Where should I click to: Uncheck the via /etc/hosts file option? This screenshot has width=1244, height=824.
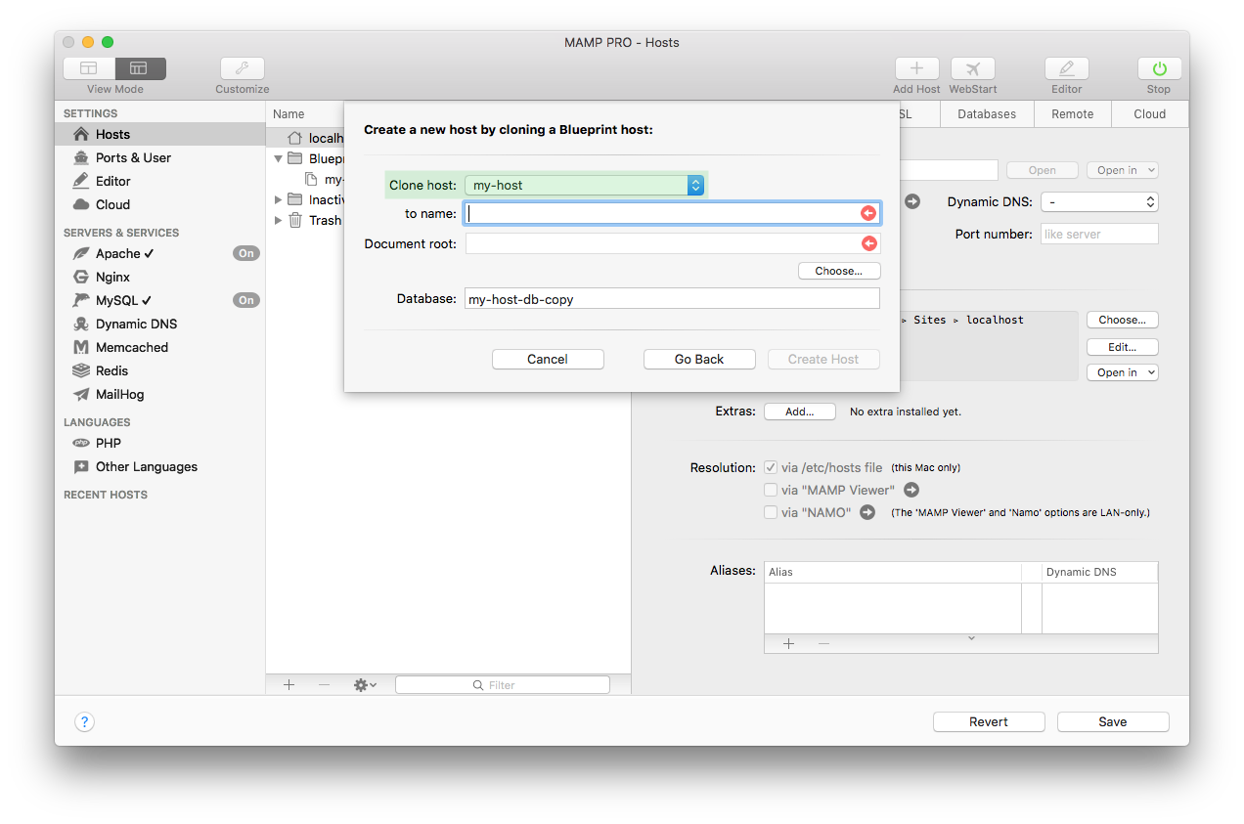[771, 467]
